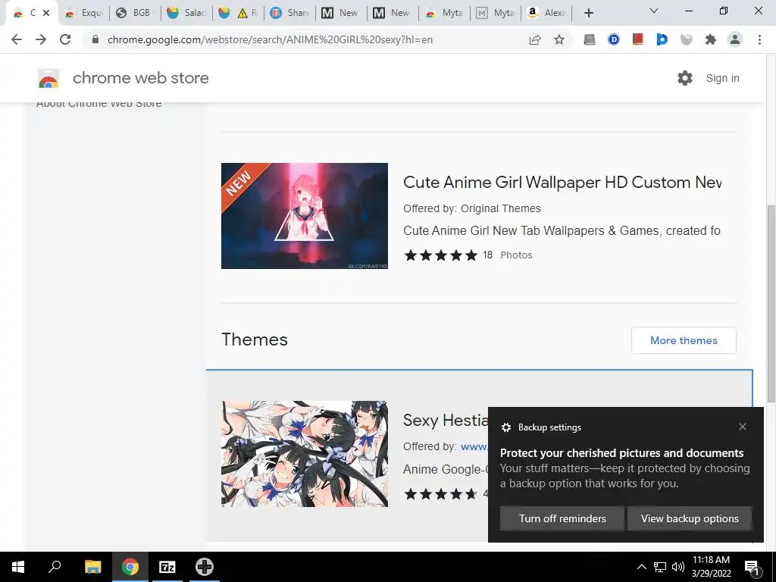
Task: Click the page vertical scrollbar thumb
Action: click(771, 303)
